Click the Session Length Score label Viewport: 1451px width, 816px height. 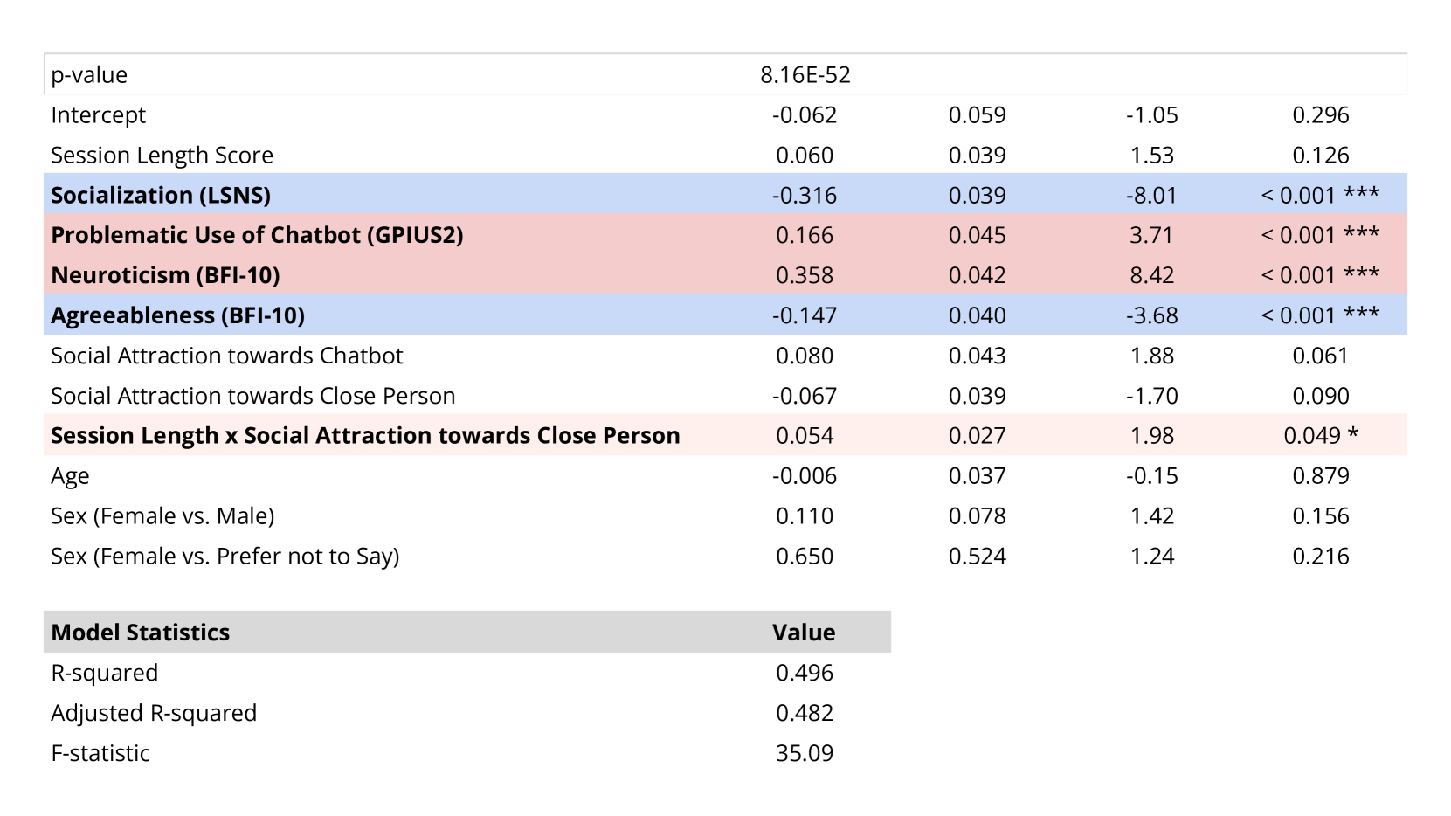162,156
